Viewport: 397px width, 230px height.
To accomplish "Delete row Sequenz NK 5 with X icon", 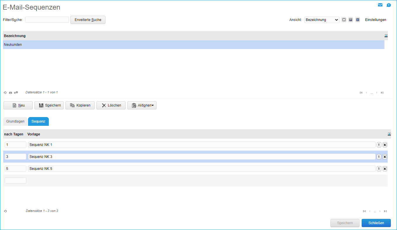I will click(385, 169).
